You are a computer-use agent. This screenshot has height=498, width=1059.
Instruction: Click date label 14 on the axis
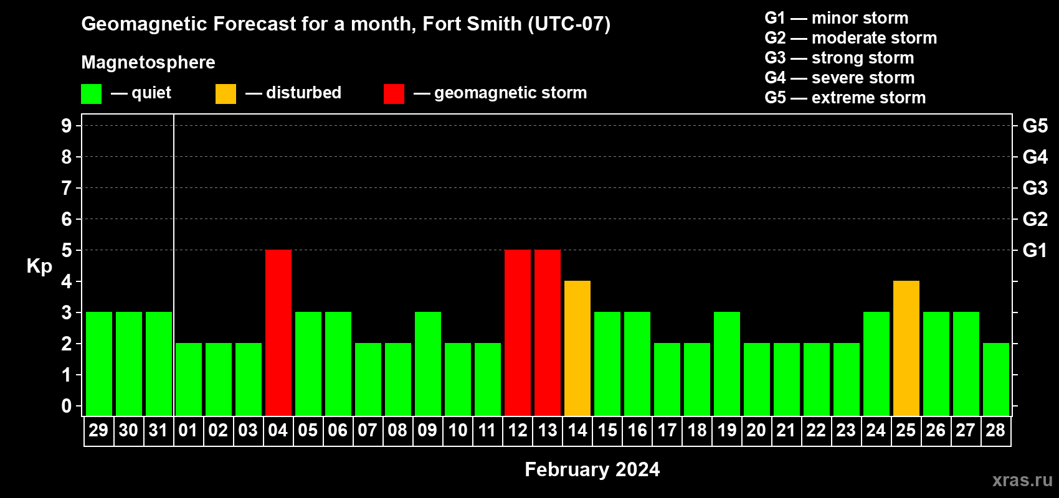pos(577,430)
